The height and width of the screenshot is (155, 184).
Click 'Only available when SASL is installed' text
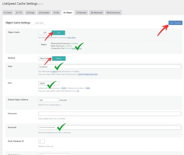(52, 118)
